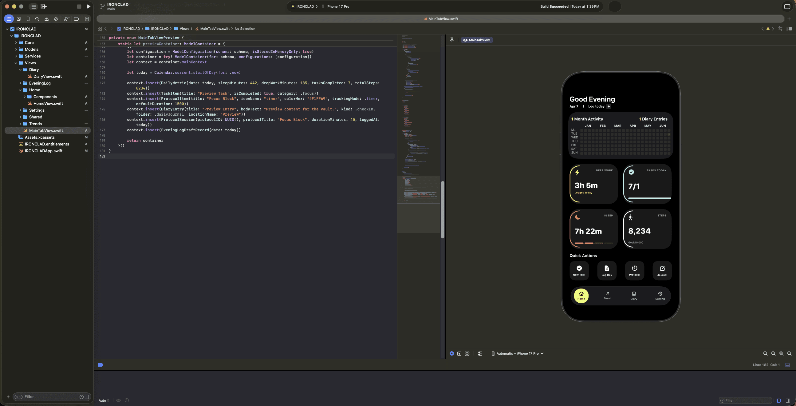This screenshot has height=406, width=796.
Task: Open the Report navigator icon
Action: (87, 19)
